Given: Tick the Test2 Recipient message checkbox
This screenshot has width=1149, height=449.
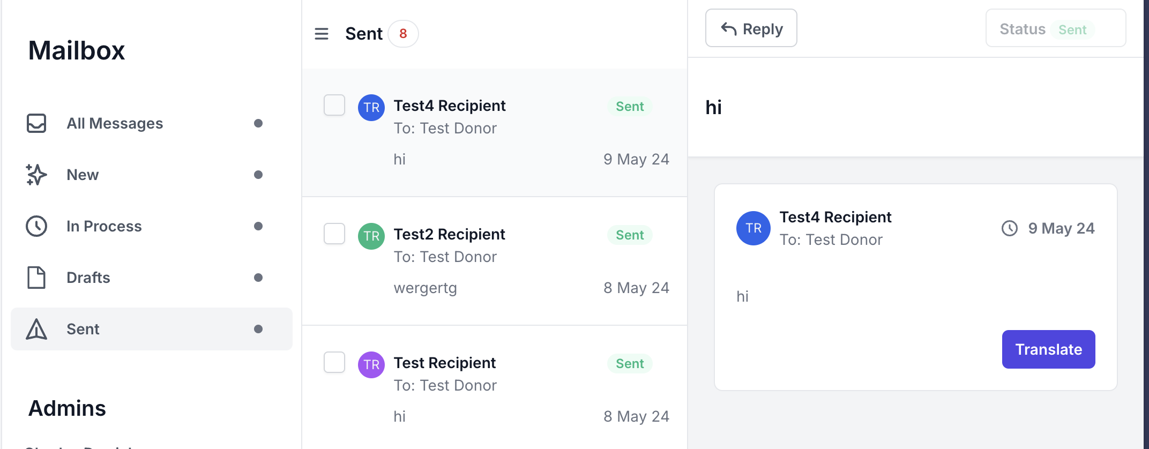Looking at the screenshot, I should coord(334,234).
